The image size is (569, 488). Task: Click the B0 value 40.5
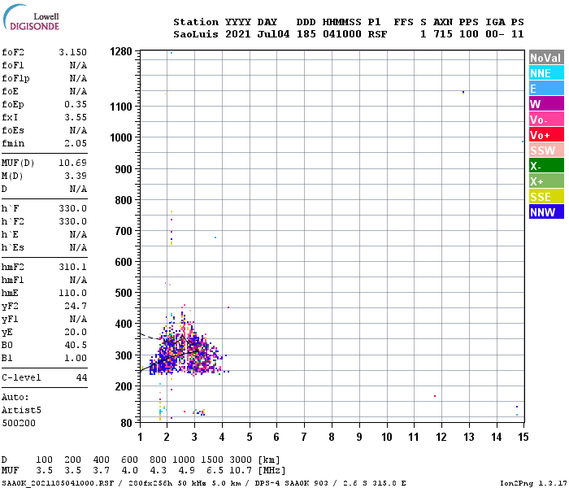coord(76,345)
